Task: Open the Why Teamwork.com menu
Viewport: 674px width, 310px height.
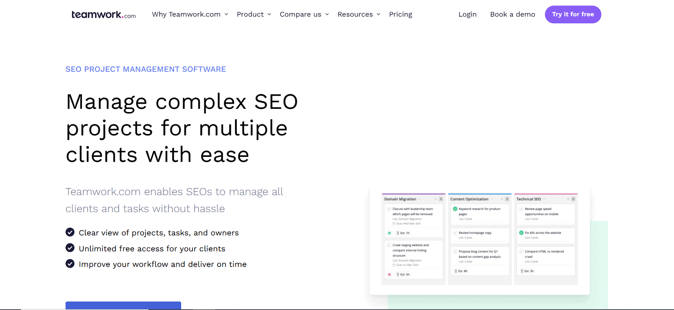Action: [189, 14]
